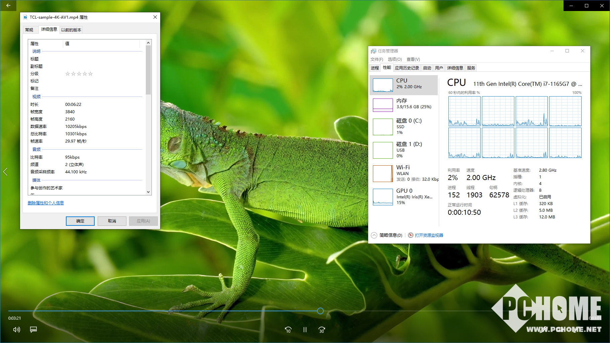Open subtitles and captions menu
Screen dimensions: 610x343
pos(33,330)
